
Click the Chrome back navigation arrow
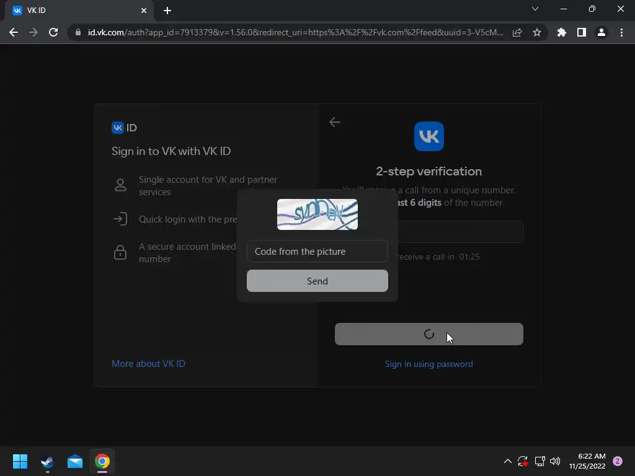[x=14, y=32]
